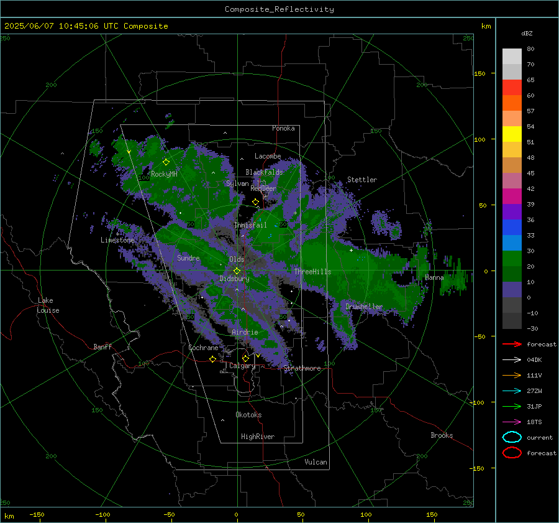Select the red 65 dBZ color swatch

click(512, 87)
